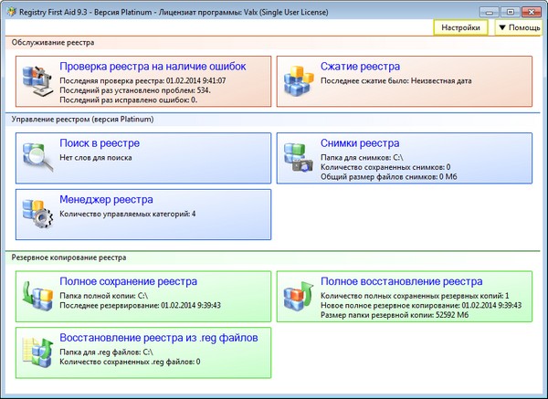The image size is (548, 399).
Task: Expand the Помощь help dropdown
Action: tap(518, 28)
